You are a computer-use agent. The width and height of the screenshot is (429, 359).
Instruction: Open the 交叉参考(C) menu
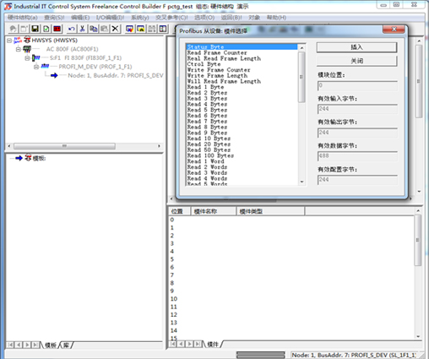(171, 18)
